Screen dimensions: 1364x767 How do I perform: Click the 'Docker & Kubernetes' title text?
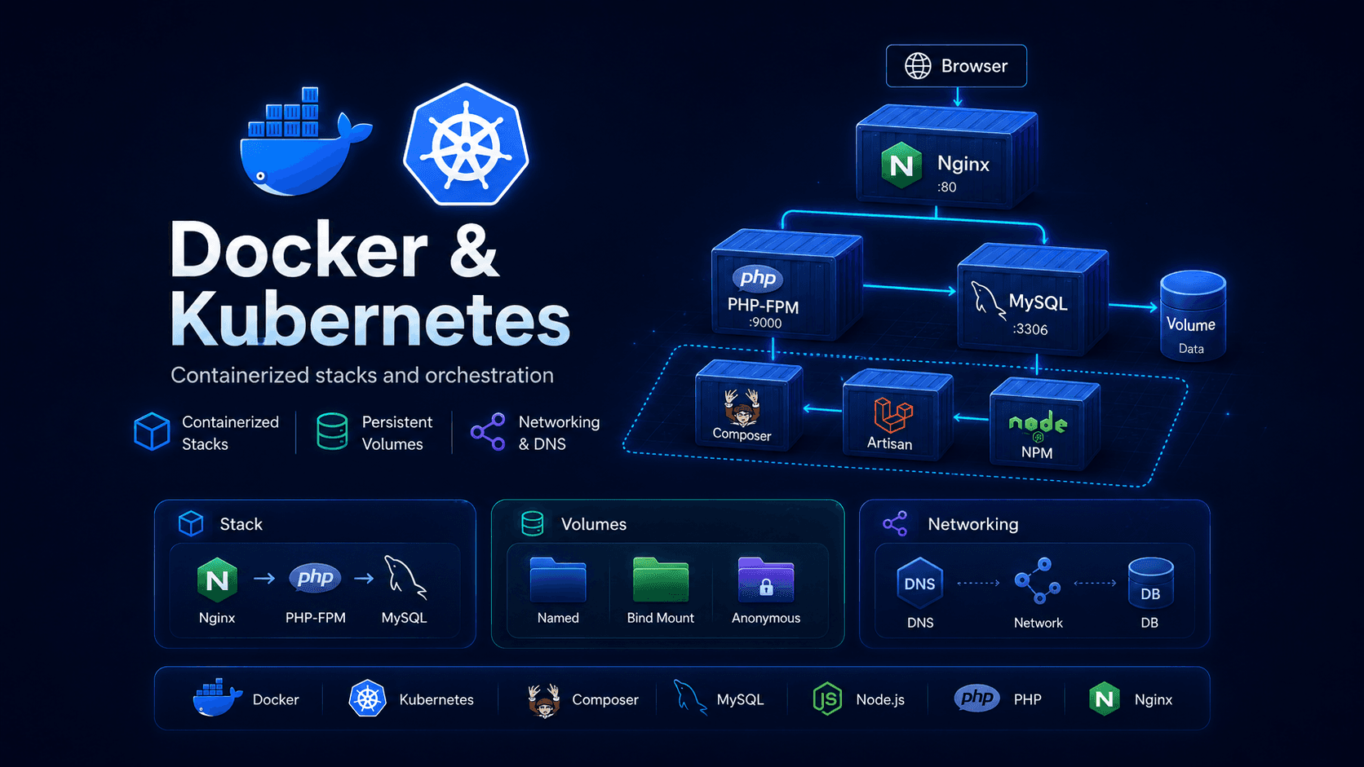pyautogui.click(x=370, y=283)
